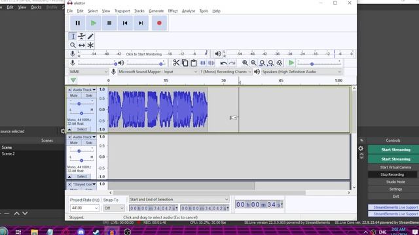Open the Transport menu
The width and height of the screenshot is (419, 235).
[x=122, y=11]
